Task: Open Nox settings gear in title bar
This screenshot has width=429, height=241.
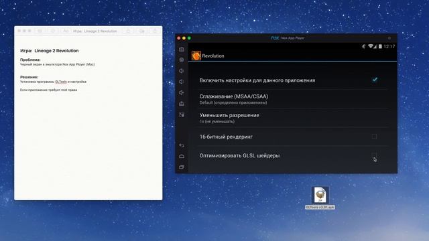Action: 389,38
